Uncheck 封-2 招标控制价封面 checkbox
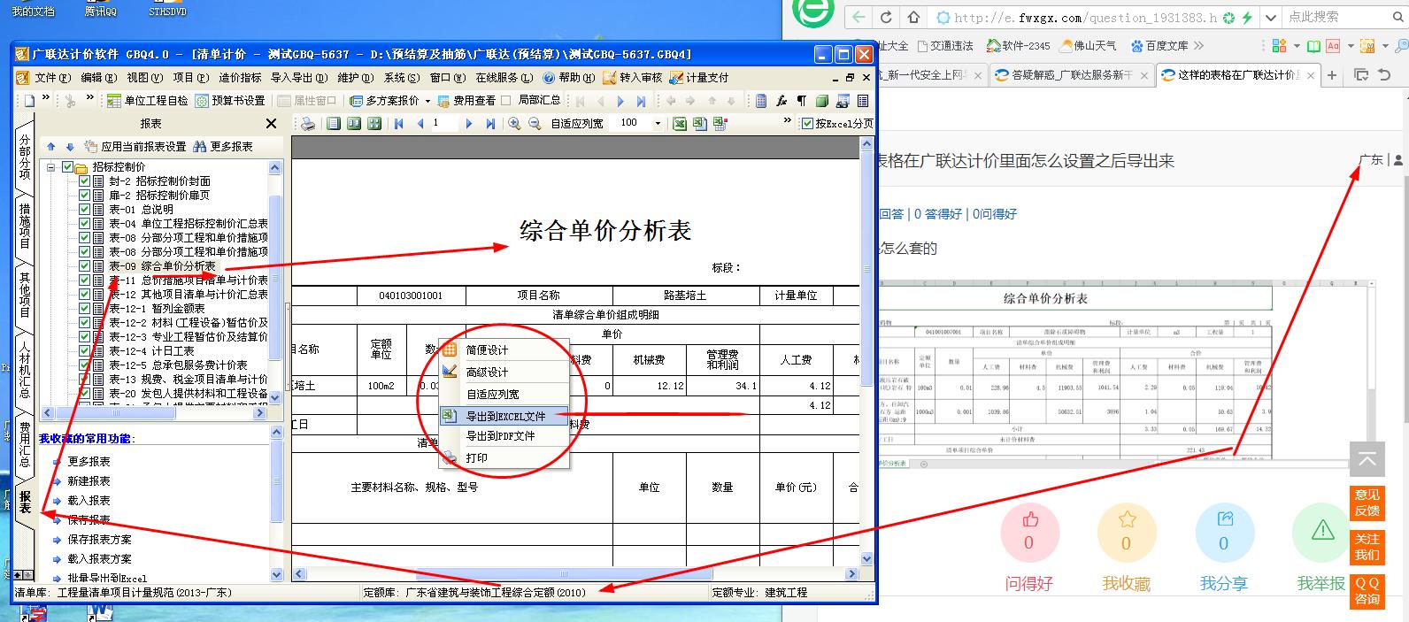 [85, 180]
